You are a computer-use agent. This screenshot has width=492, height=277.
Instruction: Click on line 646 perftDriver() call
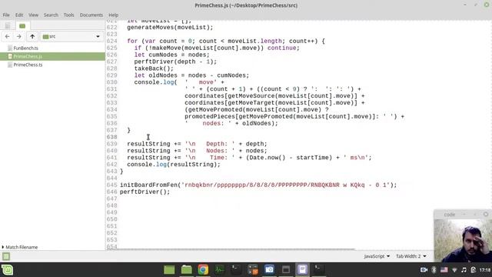tap(145, 192)
